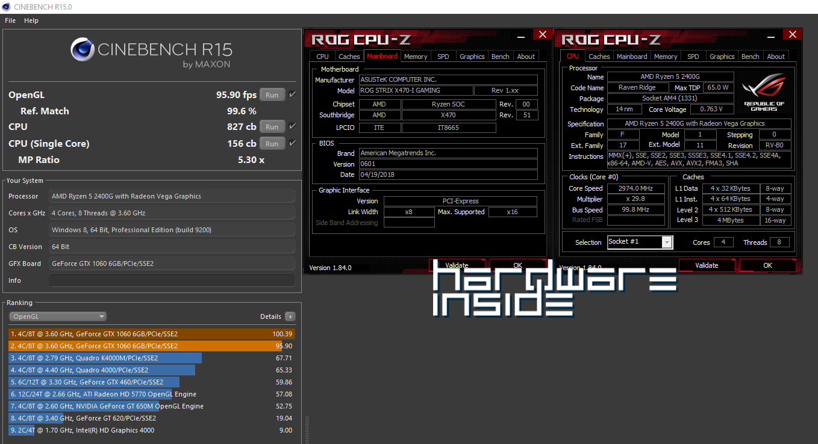The image size is (818, 444).
Task: Click Cinebench title bar app icon
Action: (x=7, y=7)
